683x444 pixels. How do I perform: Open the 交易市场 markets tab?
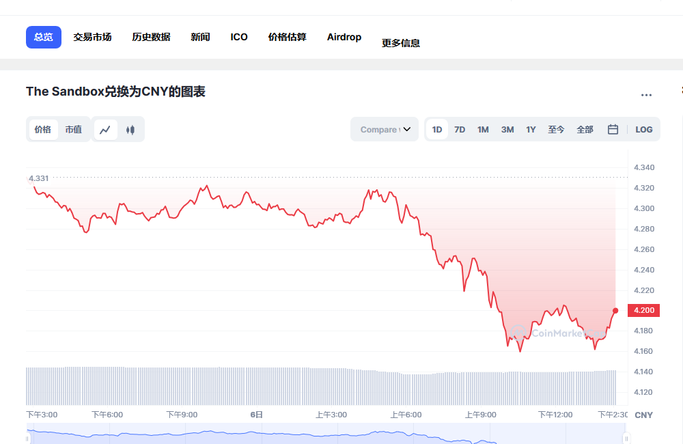(x=92, y=37)
